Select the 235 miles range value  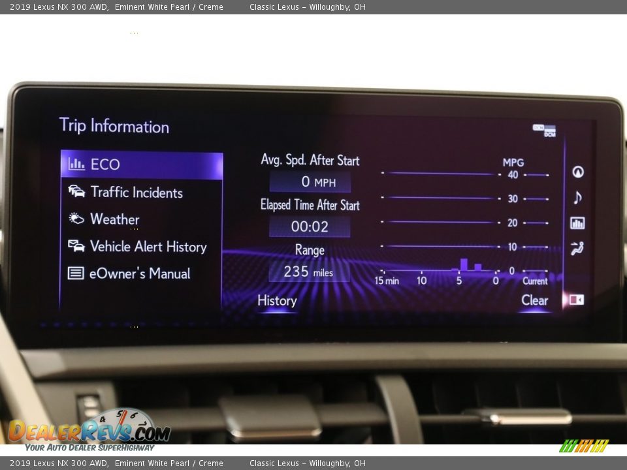click(x=310, y=272)
